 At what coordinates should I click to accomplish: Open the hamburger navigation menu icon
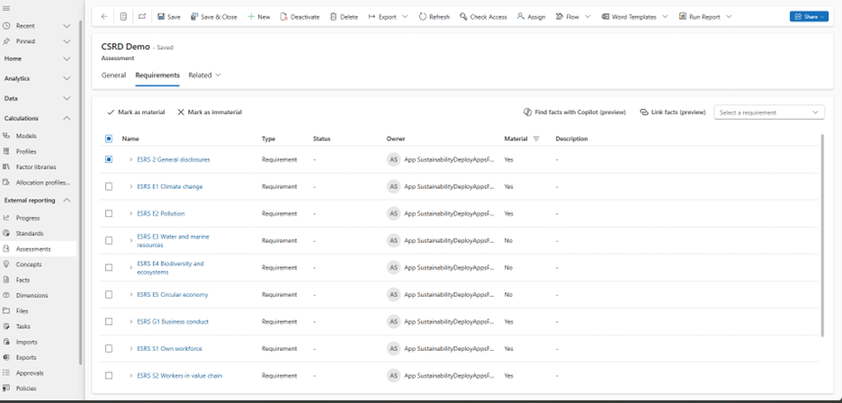tap(6, 9)
